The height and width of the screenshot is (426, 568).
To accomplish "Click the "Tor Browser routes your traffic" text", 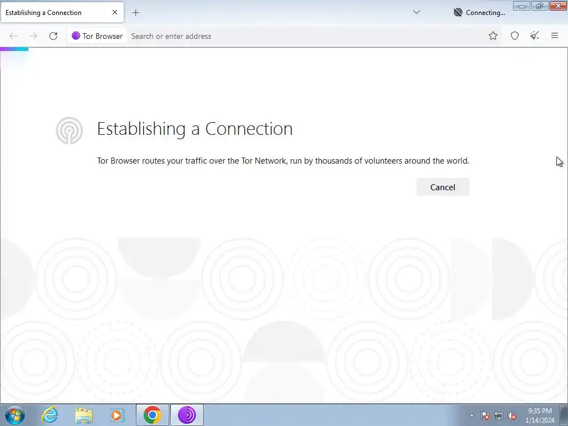I will (x=282, y=160).
